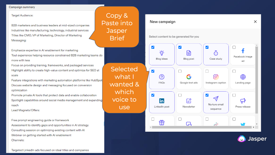This screenshot has width=275, height=155.
Task: Check the Newsletter checkbox
Action: (180, 95)
